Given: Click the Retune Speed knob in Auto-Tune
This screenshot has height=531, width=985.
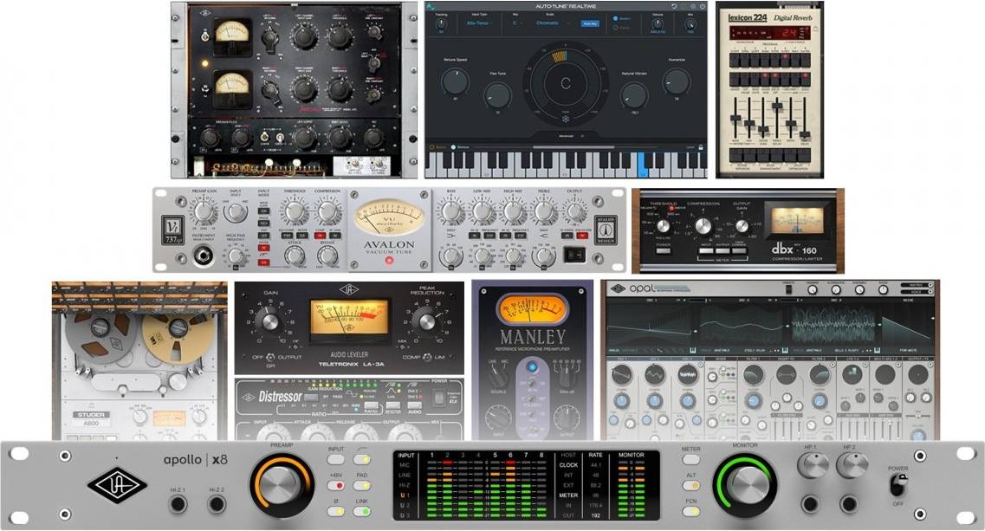Looking at the screenshot, I should coord(455,81).
